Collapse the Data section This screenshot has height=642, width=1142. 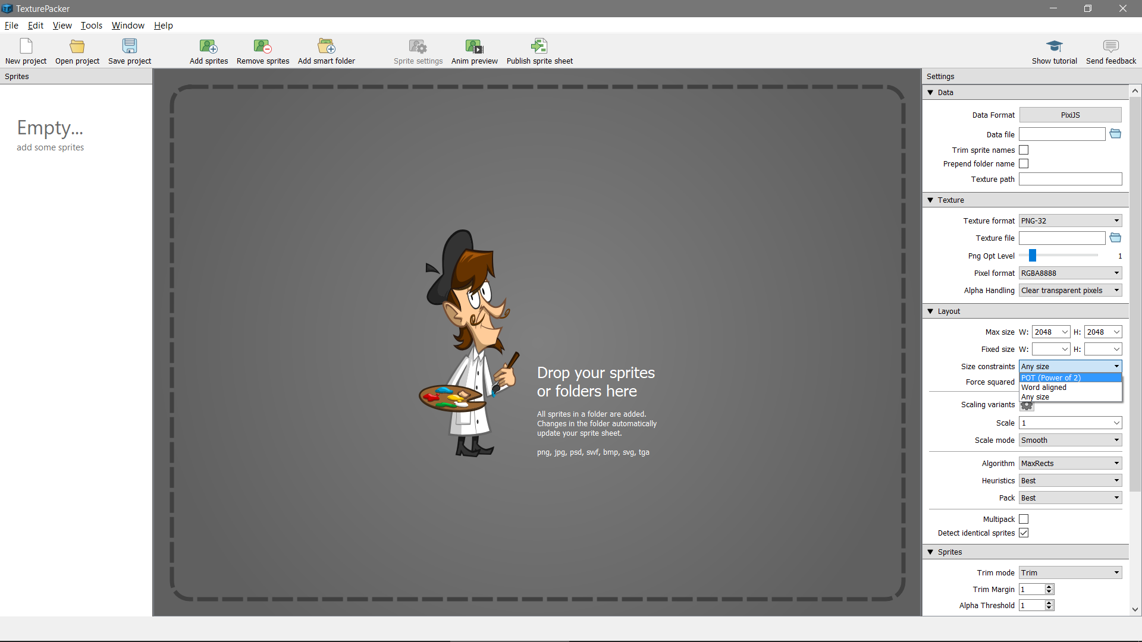(930, 92)
